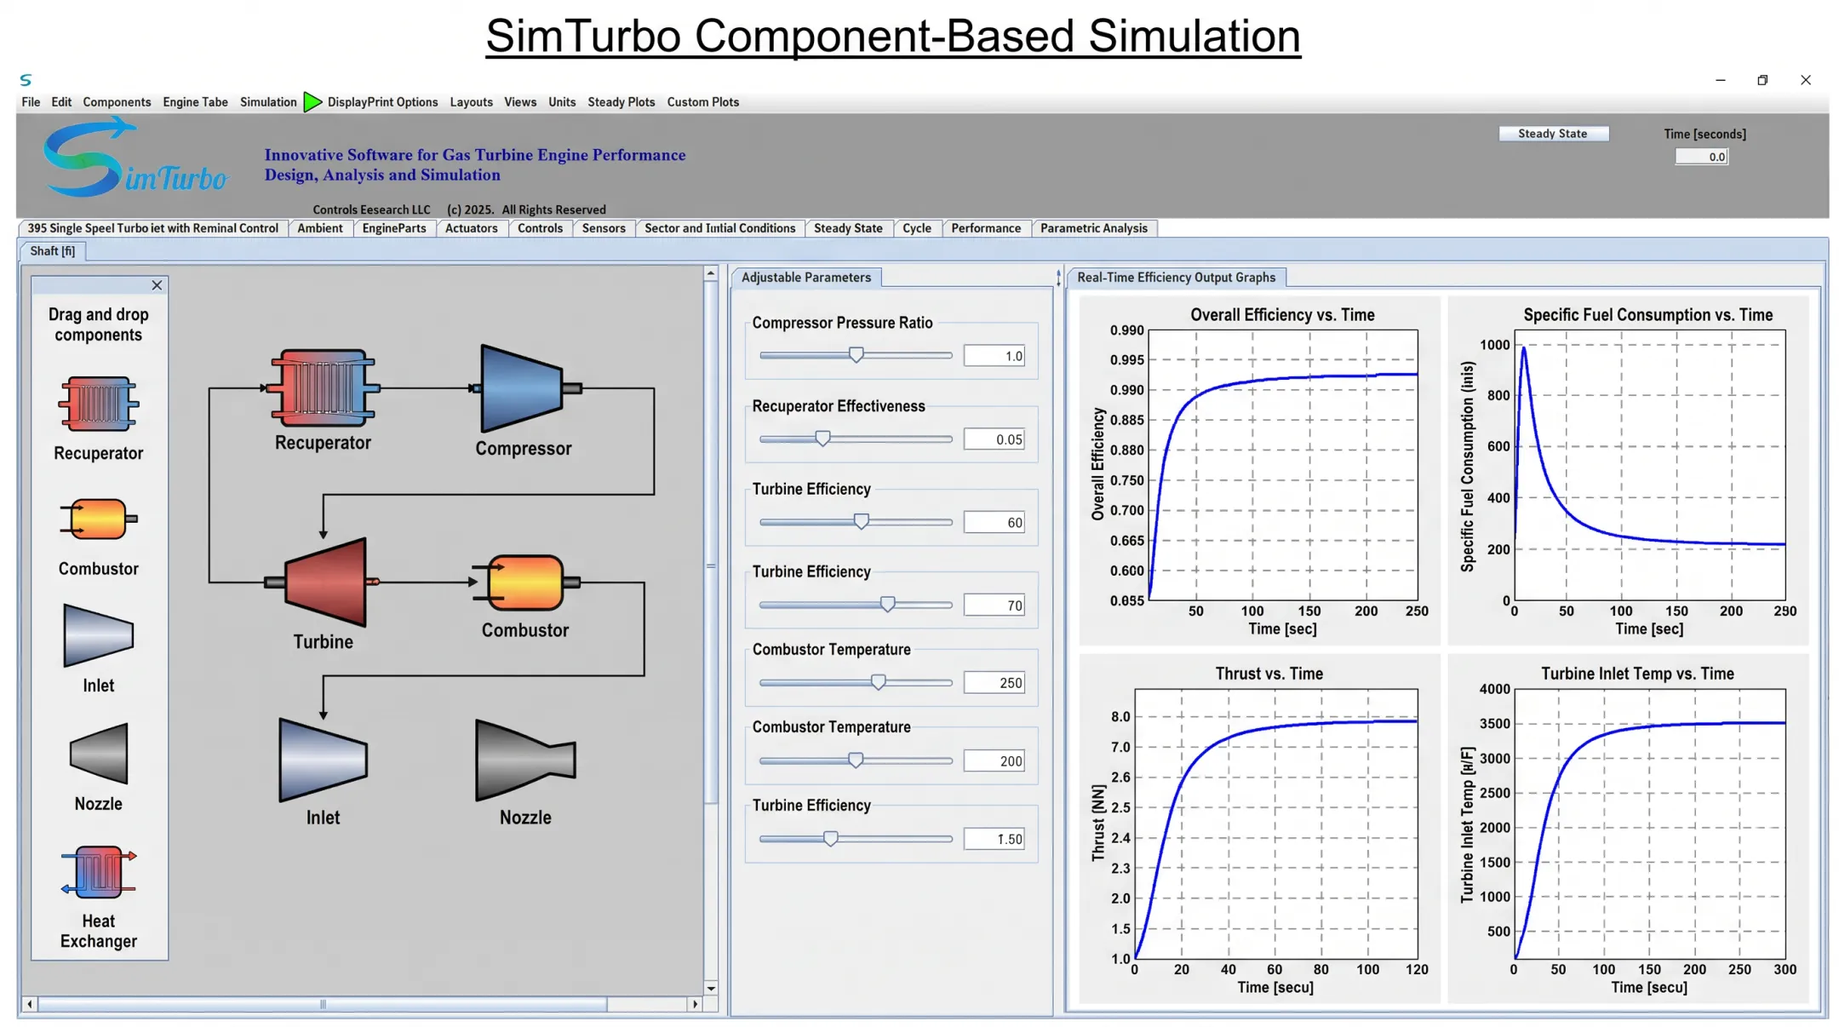Screen dimensions: 1839x1027
Task: Run the simulation with the green play icon
Action: click(312, 102)
